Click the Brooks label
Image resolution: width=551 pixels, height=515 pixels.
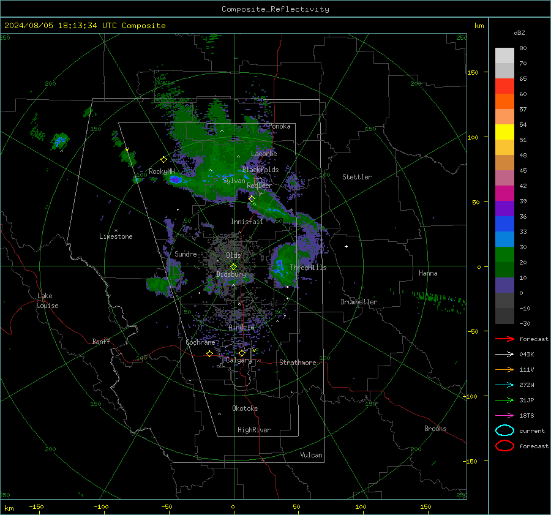(x=435, y=429)
